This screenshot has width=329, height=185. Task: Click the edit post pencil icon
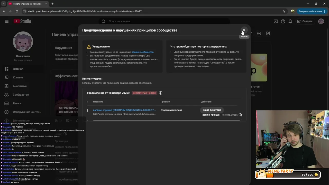[x=268, y=33]
